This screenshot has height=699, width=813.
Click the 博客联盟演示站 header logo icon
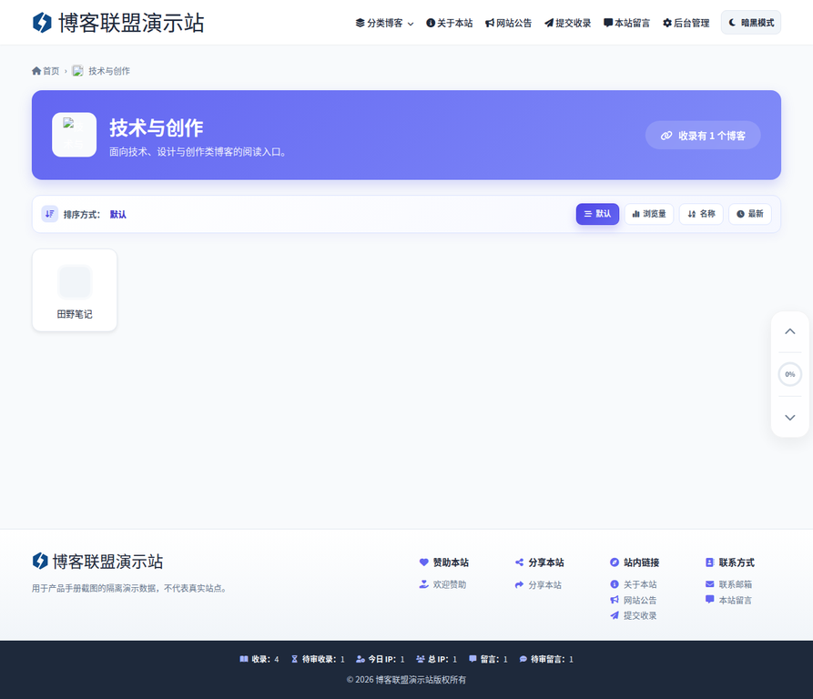[x=42, y=23]
